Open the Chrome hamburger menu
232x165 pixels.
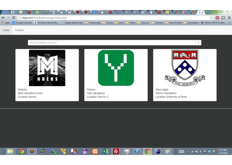(x=229, y=18)
